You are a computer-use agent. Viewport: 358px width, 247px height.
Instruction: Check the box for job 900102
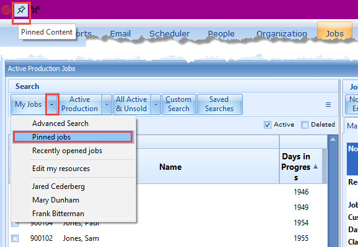pos(15,238)
